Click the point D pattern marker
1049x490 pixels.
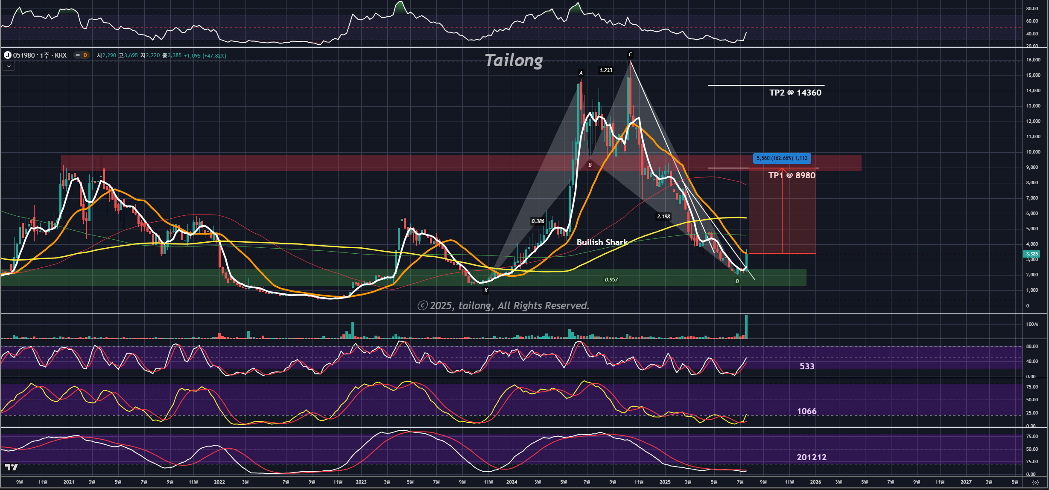coord(737,281)
